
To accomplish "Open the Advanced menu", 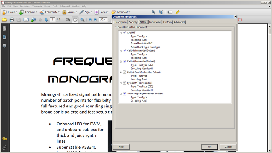I will (65, 7).
